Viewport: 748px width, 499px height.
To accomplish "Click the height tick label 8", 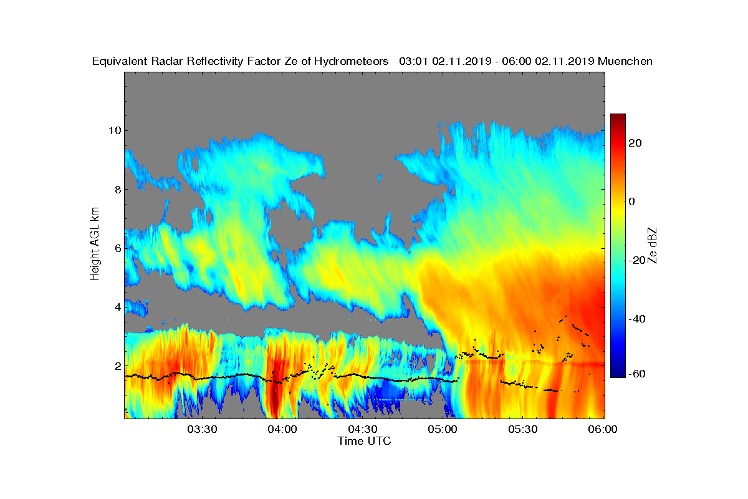I will pyautogui.click(x=117, y=189).
